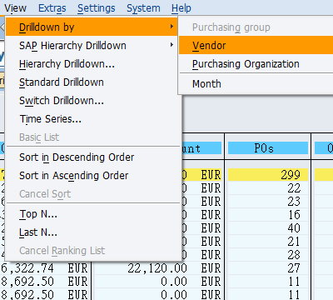Click the highlighted total 299 cell
Screen dimensions: 333x300
pyautogui.click(x=268, y=175)
